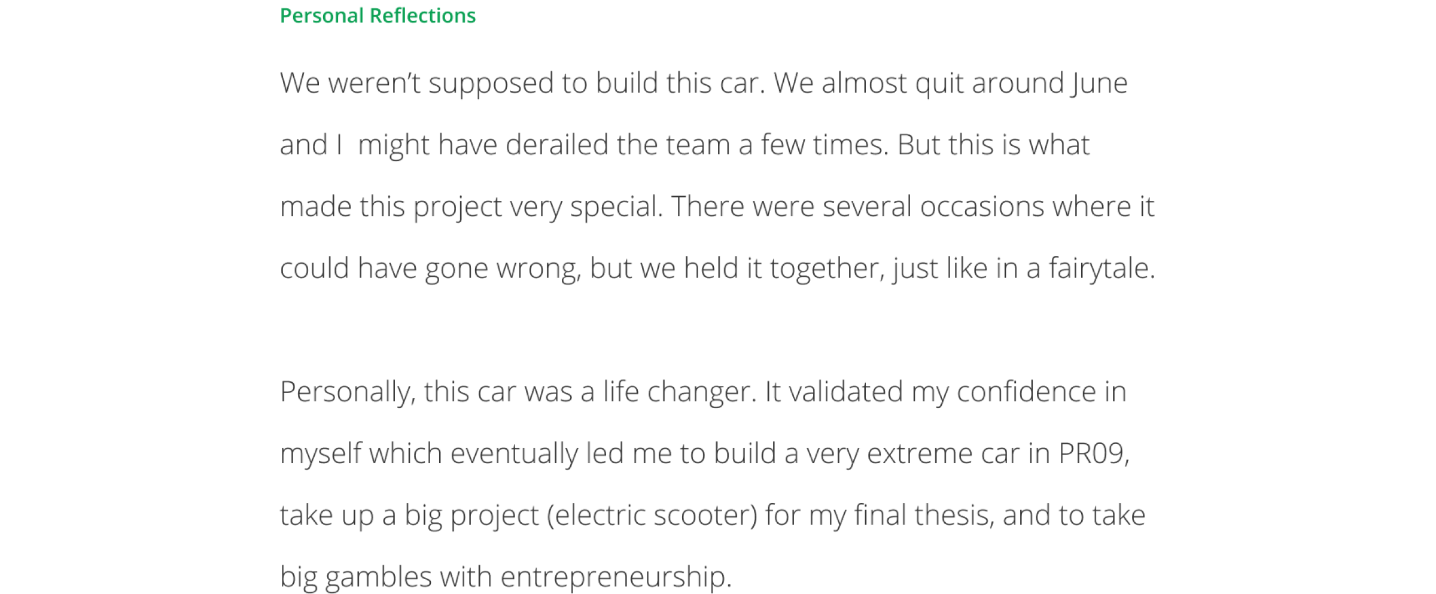This screenshot has width=1436, height=594.
Task: Click the word "eventually" in the text
Action: (513, 453)
